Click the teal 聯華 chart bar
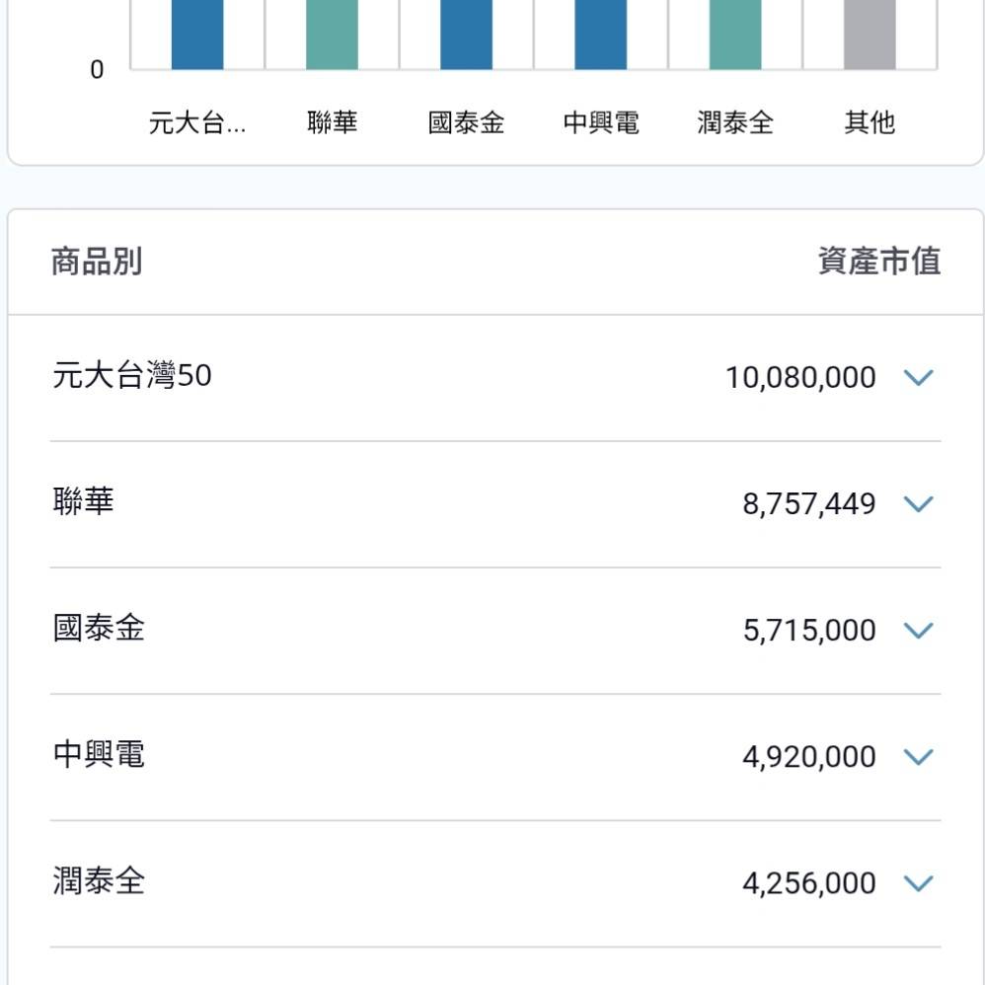The image size is (985, 985). (x=332, y=35)
